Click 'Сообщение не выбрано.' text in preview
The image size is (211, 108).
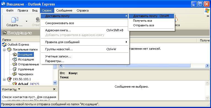point(132,87)
